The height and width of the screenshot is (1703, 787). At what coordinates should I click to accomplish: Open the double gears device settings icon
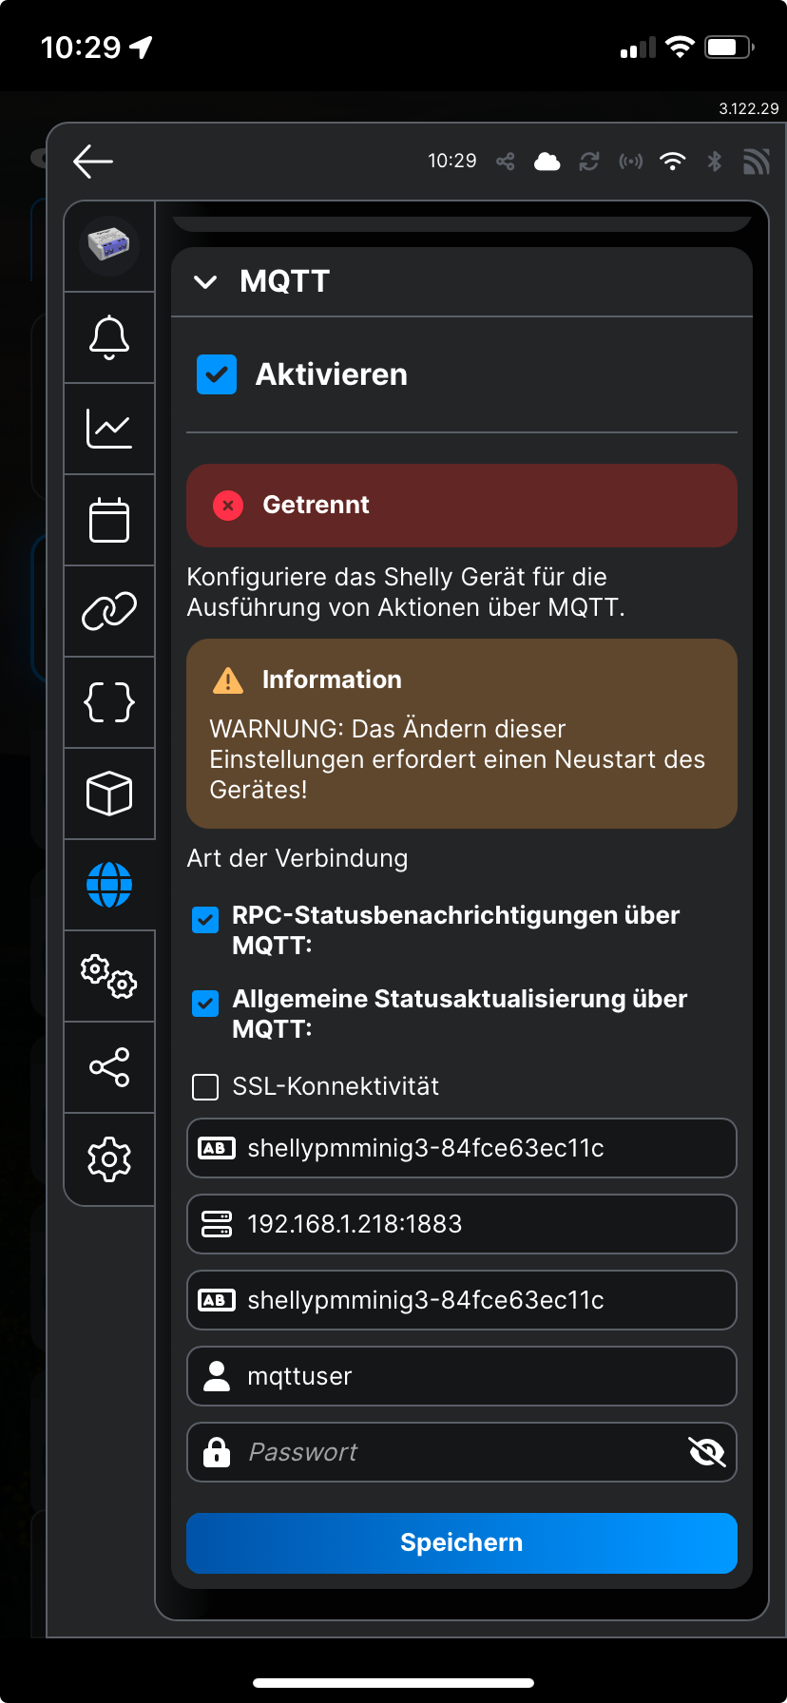(109, 976)
